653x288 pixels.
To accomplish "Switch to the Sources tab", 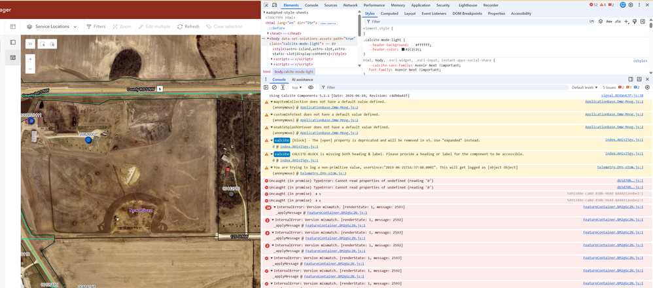I will coord(330,5).
